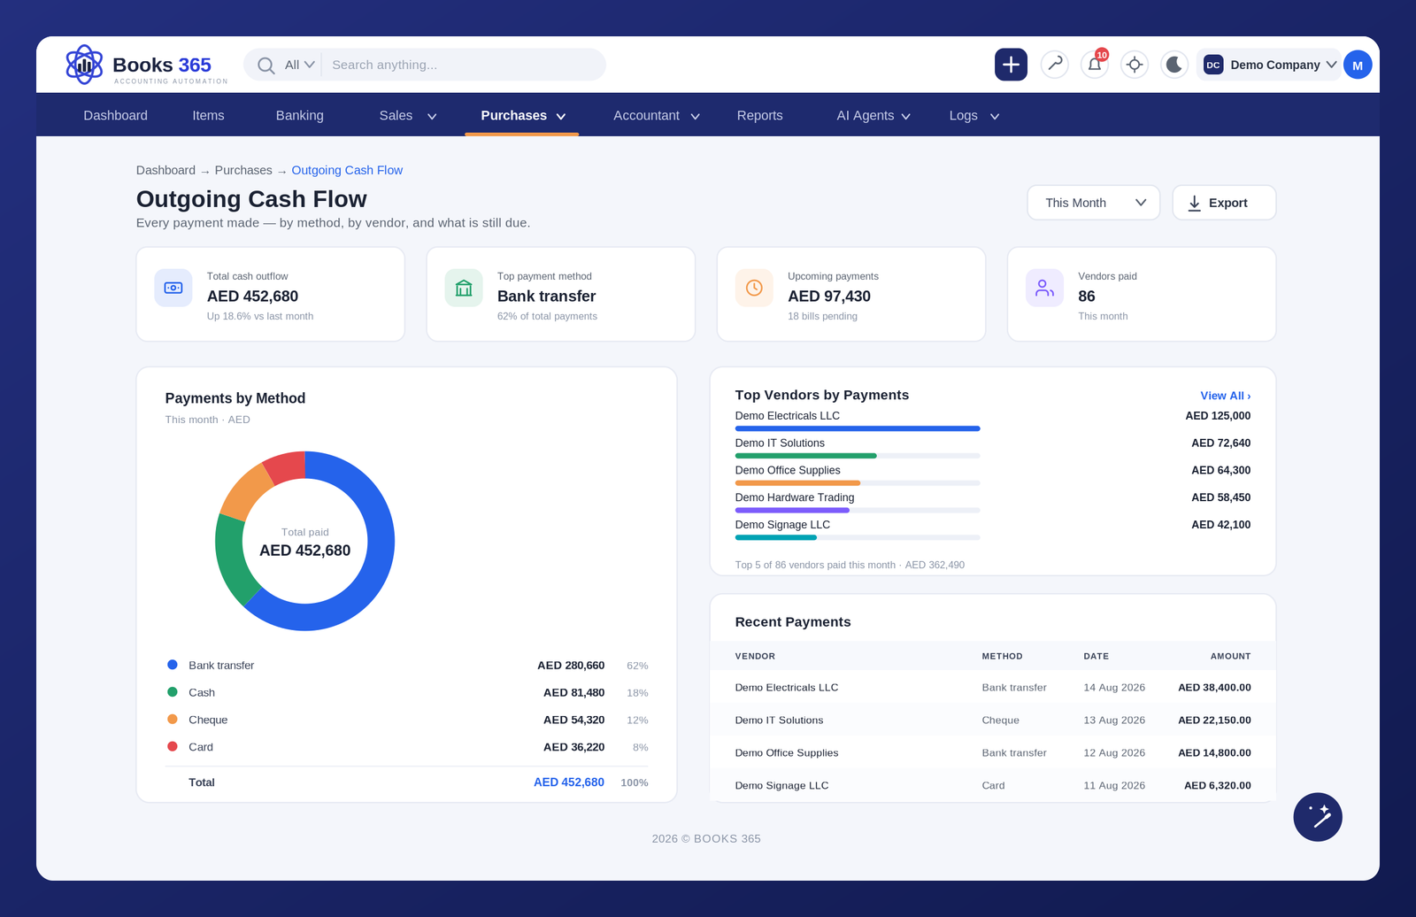The width and height of the screenshot is (1416, 917).
Task: Expand the AI Agents menu
Action: [x=873, y=116]
